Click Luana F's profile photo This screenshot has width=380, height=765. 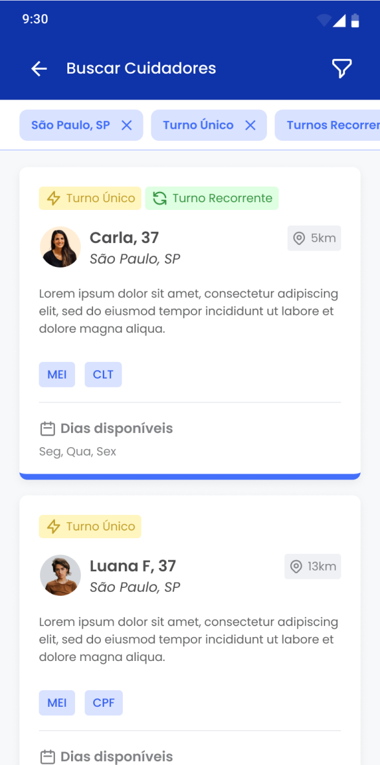(x=61, y=575)
